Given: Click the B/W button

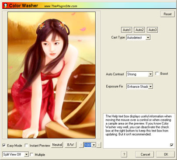Looking at the screenshot, I should (70, 145).
